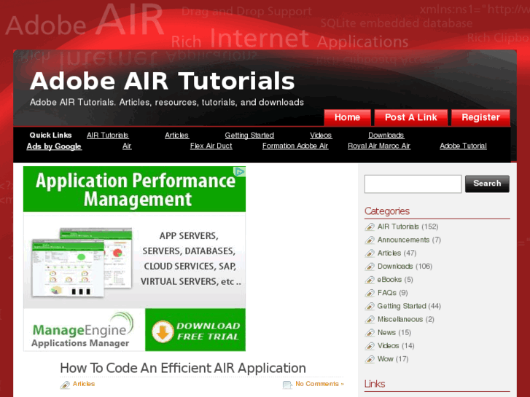Click the pencil icon beside News category
The width and height of the screenshot is (530, 397).
(x=370, y=333)
